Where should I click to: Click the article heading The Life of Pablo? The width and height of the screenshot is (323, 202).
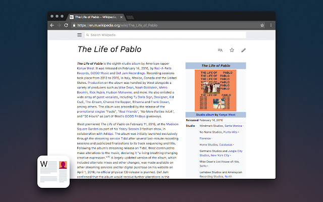[x=110, y=49]
